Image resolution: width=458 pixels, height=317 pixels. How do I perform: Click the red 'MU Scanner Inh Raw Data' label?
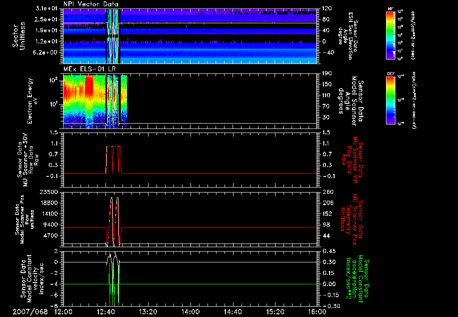352,160
